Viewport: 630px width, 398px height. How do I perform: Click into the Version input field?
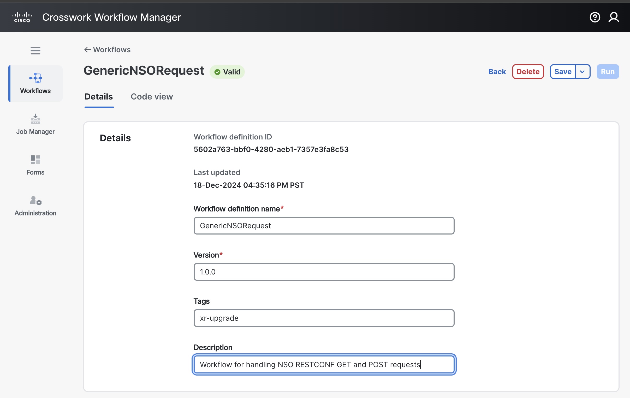tap(324, 272)
